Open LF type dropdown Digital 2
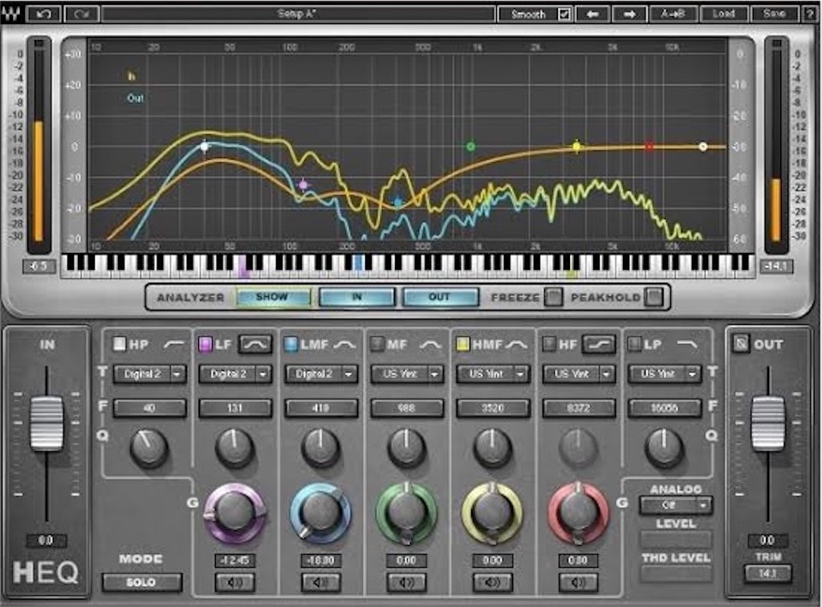Viewport: 822px width, 607px height. (x=235, y=373)
